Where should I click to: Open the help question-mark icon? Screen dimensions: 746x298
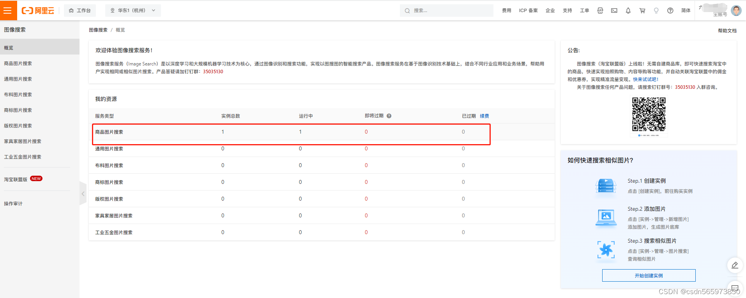pos(670,11)
